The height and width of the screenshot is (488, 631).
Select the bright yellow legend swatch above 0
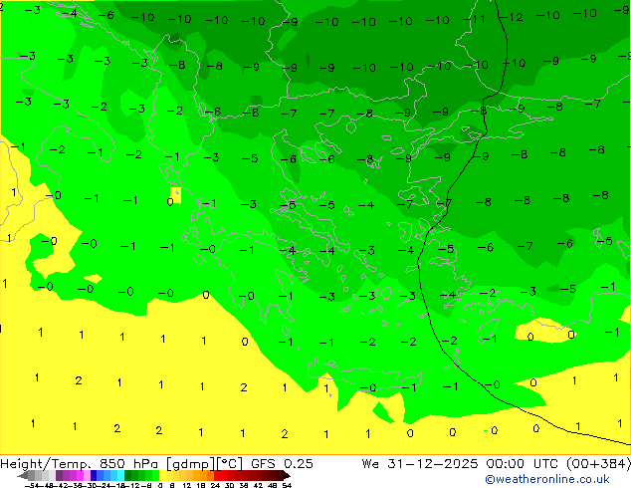162,475
